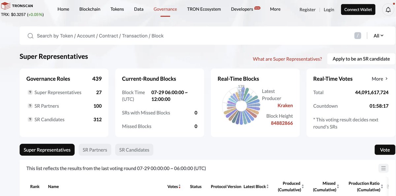The image size is (396, 196).
Task: Click the Name column header
Action: (x=53, y=187)
